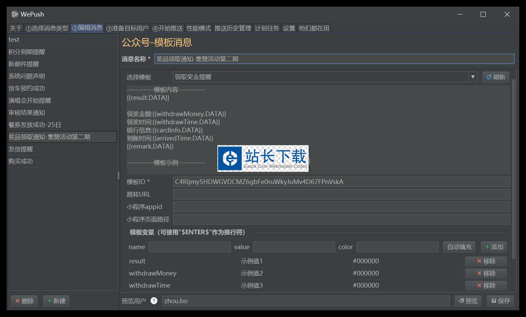This screenshot has width=526, height=317.
Task: Click the color input field
Action: click(x=397, y=247)
